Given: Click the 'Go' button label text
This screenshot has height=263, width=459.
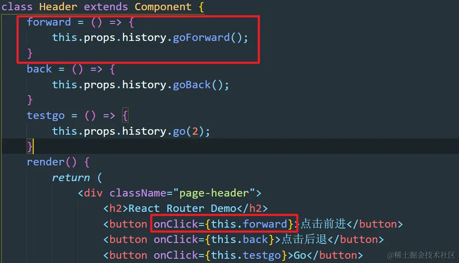Looking at the screenshot, I should point(300,255).
